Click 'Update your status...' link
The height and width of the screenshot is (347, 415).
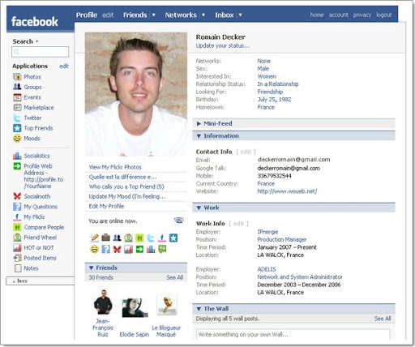coord(223,45)
